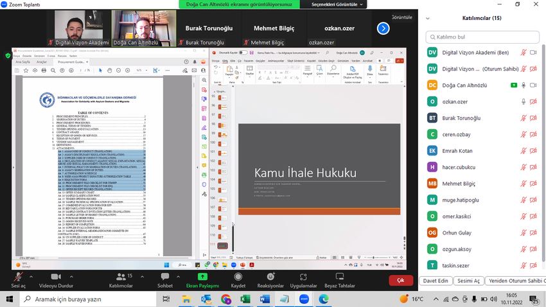Click muted mic icon in Orhun Gulay row
Image resolution: width=546 pixels, height=307 pixels.
pos(524,232)
